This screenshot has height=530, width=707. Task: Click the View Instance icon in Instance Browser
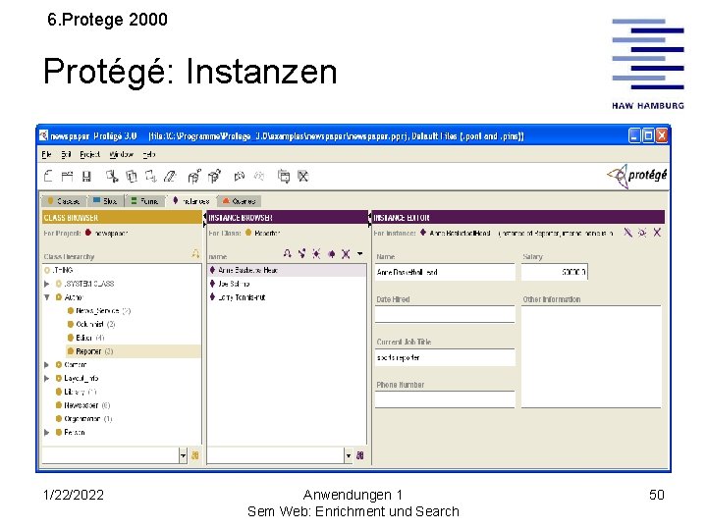[301, 254]
